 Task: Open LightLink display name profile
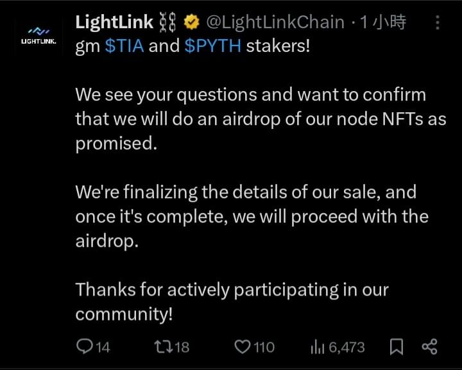pyautogui.click(x=114, y=22)
